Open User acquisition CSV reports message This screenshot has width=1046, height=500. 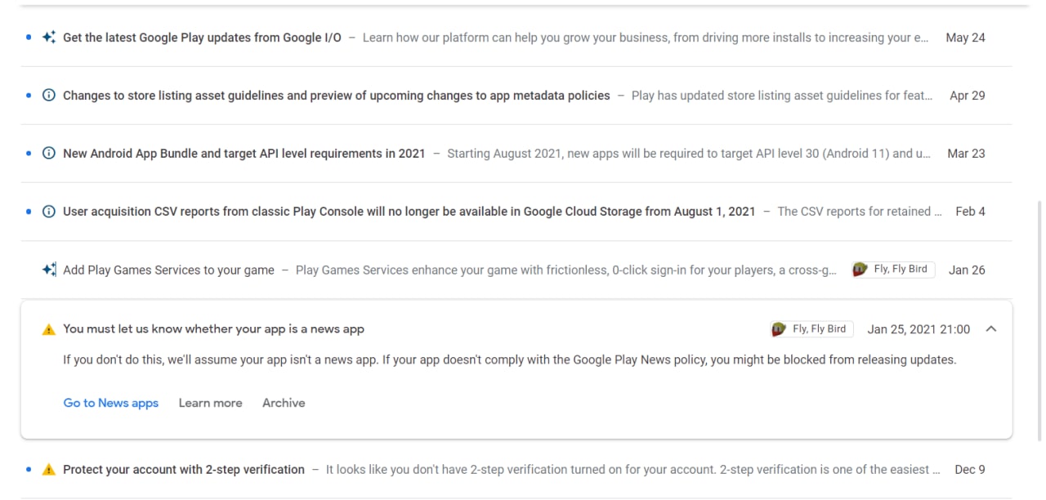coord(409,212)
